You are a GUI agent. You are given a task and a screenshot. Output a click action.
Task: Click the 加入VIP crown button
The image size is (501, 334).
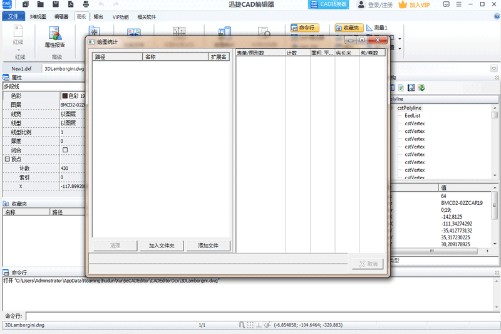click(x=415, y=4)
